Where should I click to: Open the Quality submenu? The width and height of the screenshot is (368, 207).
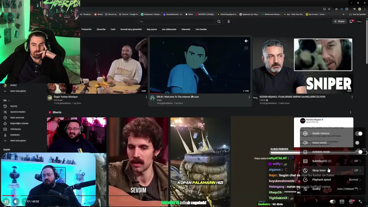pos(332,189)
